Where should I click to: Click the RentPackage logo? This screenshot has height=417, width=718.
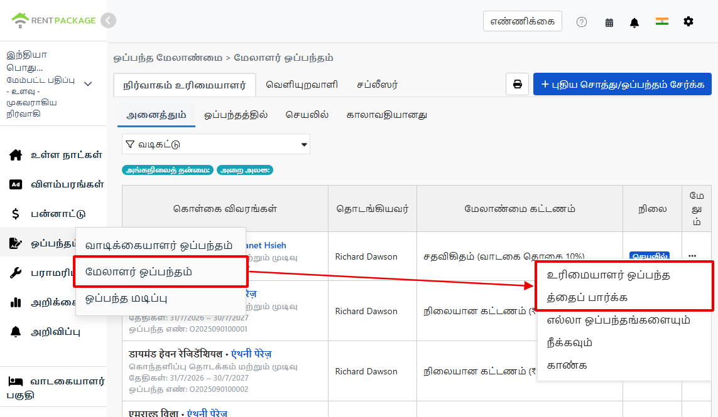click(53, 21)
